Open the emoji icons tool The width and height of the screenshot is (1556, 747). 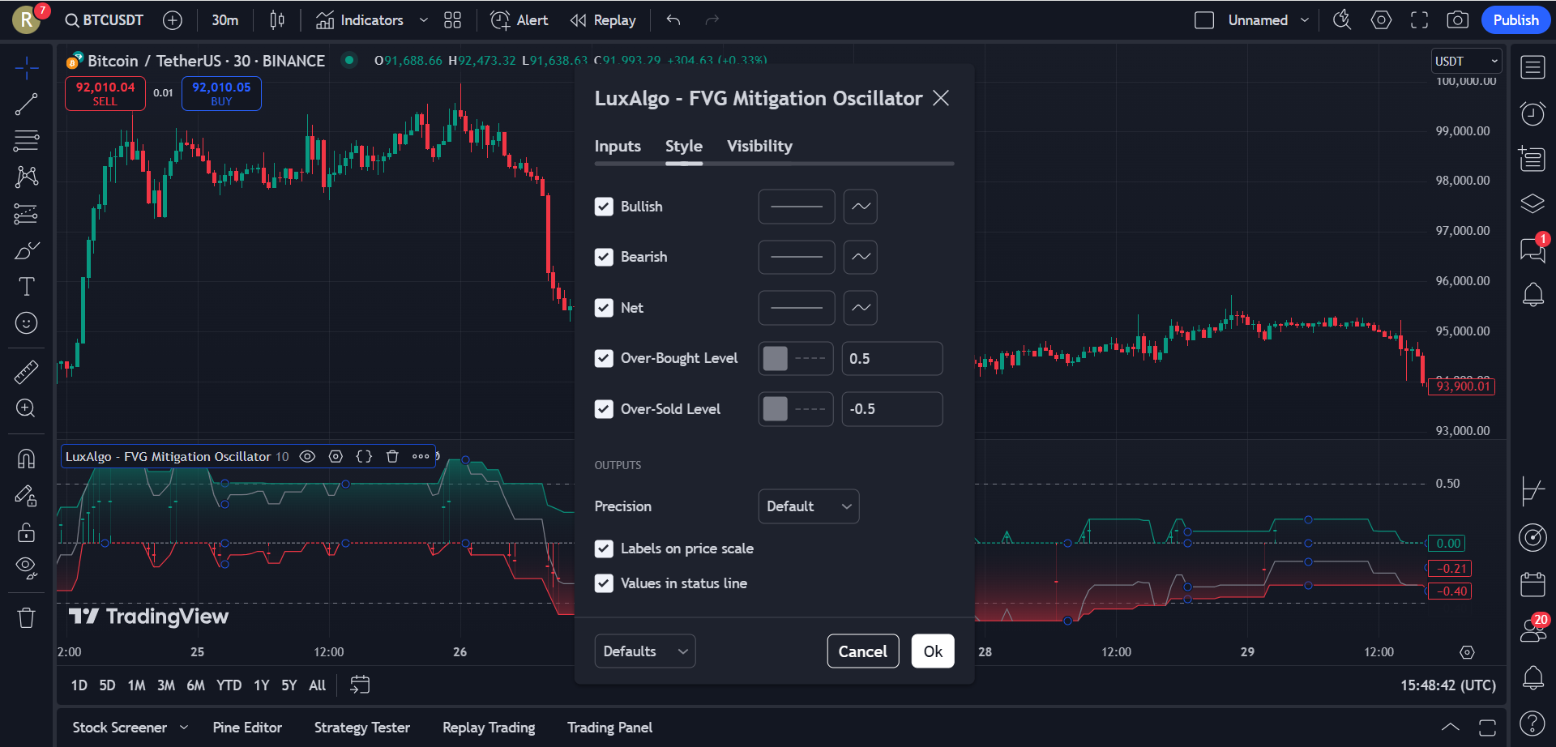coord(26,323)
